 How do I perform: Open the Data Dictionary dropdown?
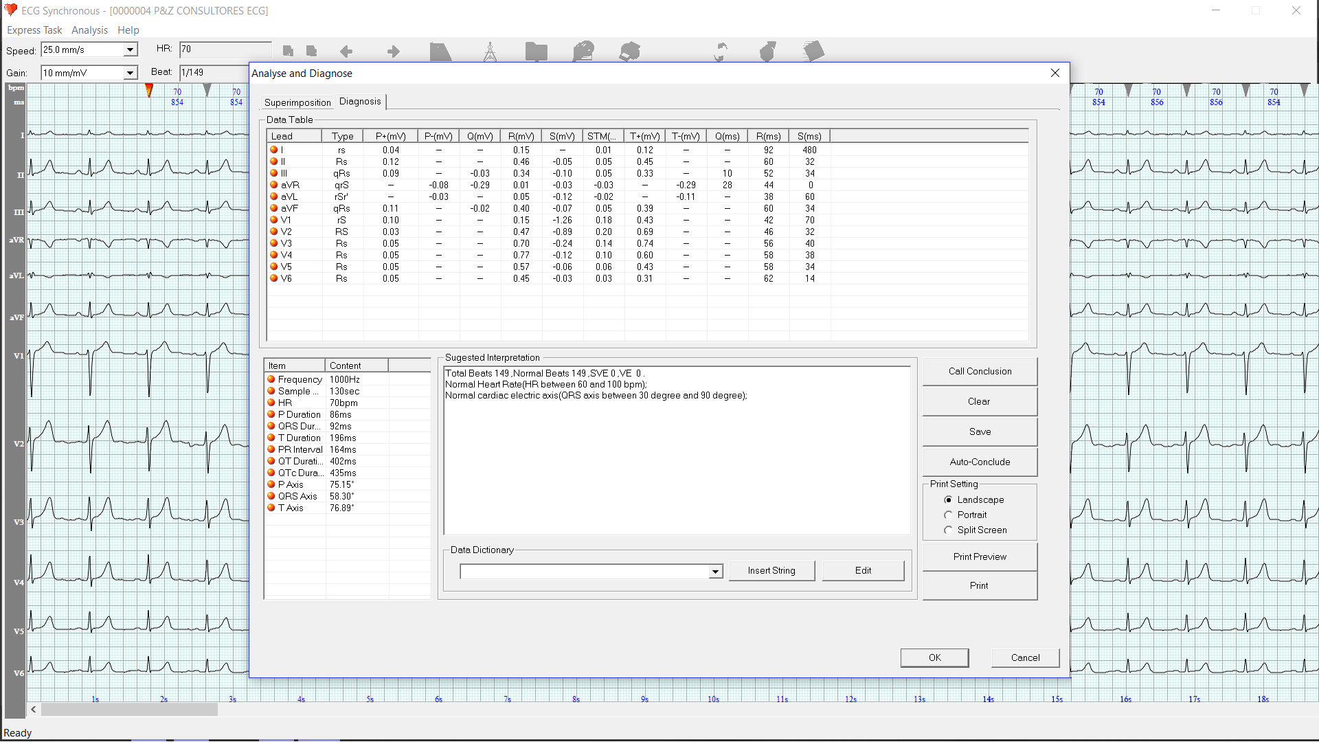pos(714,571)
